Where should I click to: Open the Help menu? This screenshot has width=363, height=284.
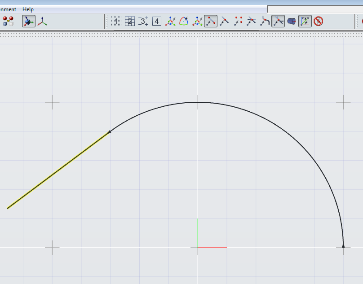coord(28,9)
